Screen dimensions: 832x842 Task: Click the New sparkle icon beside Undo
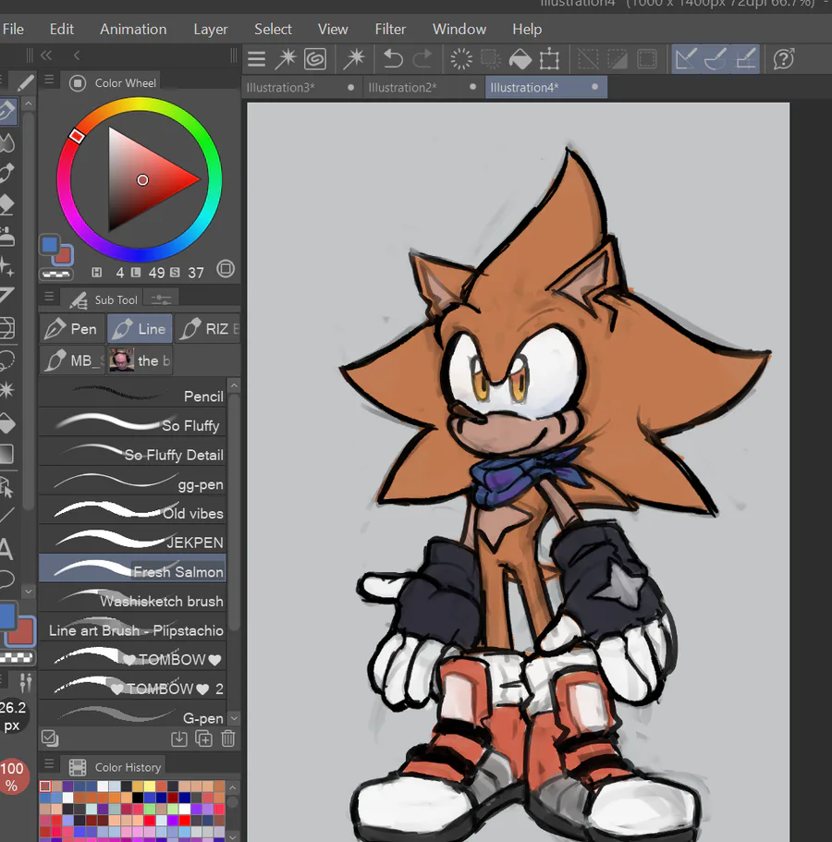coord(354,59)
